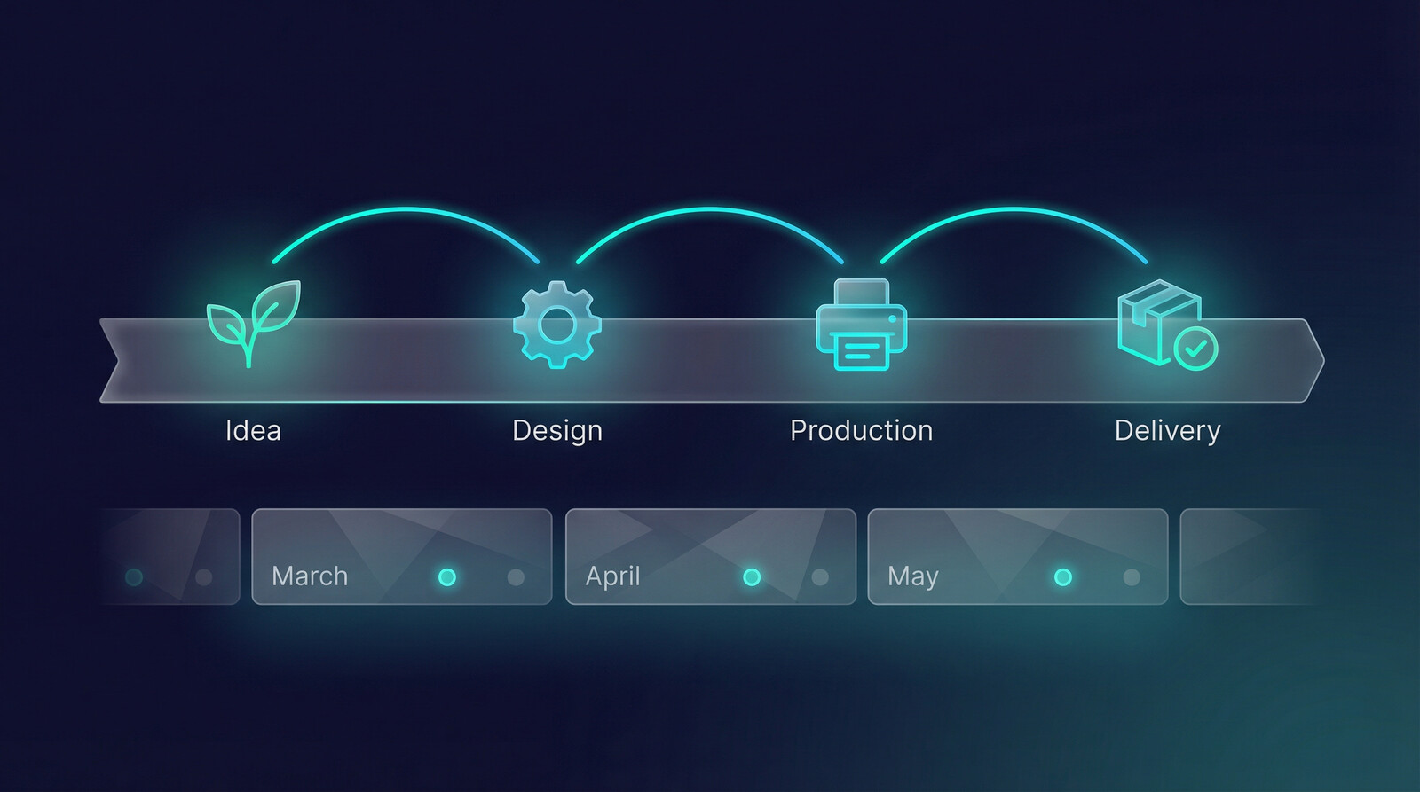Select the gray dot in May card
Screen dimensions: 1420x792
pyautogui.click(x=1132, y=577)
